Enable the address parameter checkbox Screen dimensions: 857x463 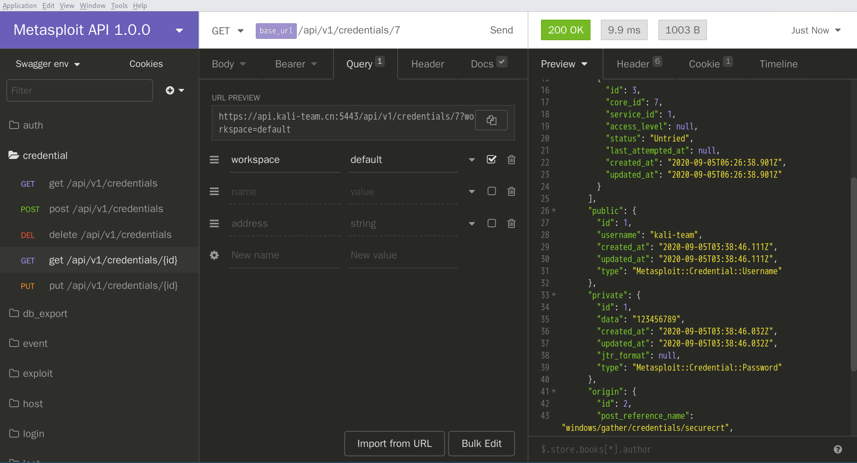pyautogui.click(x=491, y=223)
